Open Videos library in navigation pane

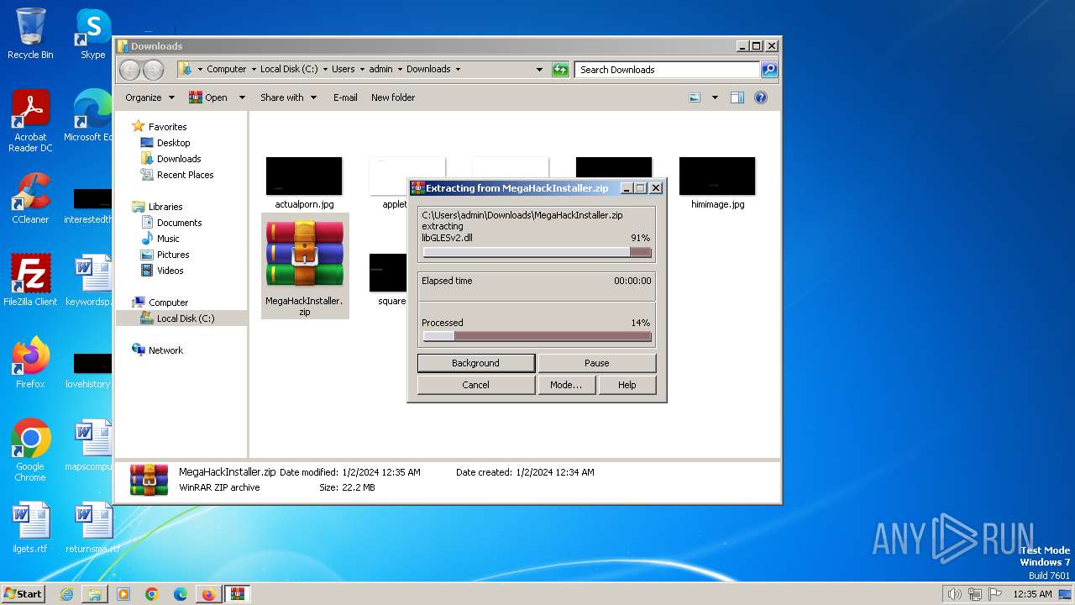170,271
